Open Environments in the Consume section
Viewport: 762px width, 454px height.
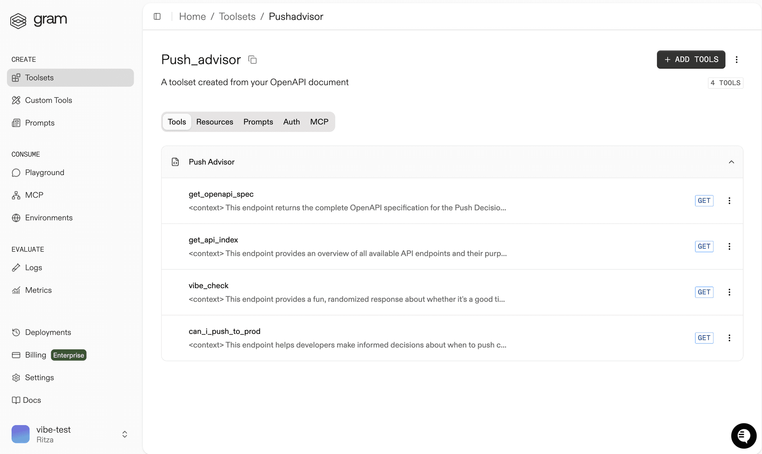click(49, 217)
